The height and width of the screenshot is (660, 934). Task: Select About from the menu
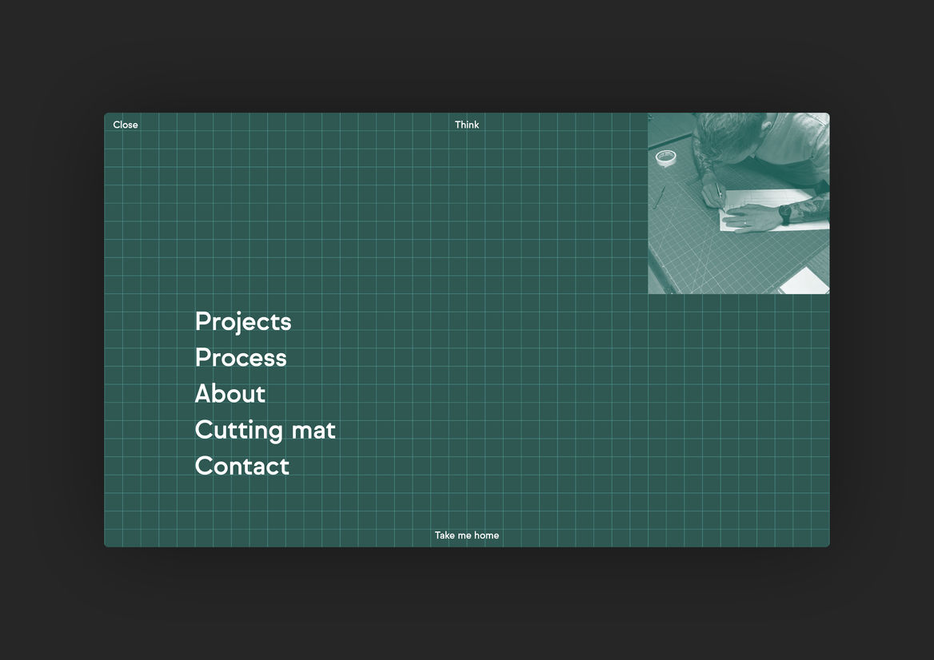(x=230, y=394)
